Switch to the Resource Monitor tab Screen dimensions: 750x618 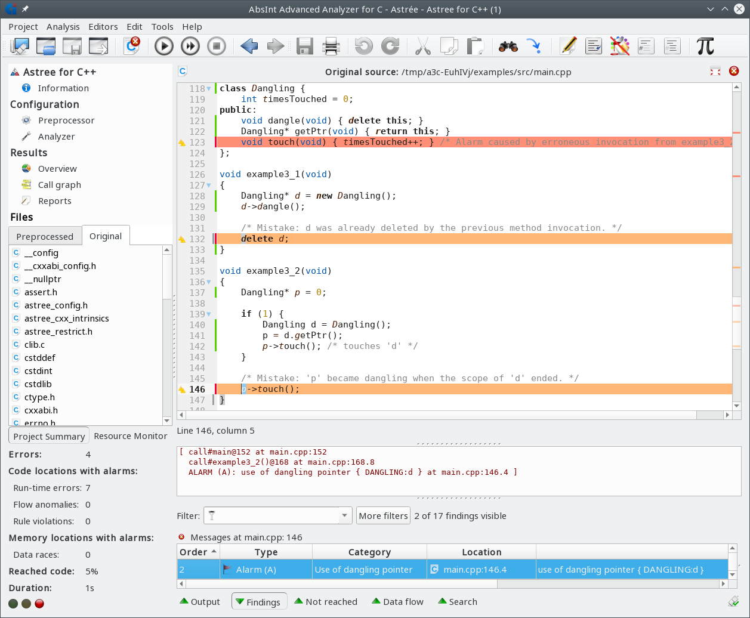(x=131, y=436)
